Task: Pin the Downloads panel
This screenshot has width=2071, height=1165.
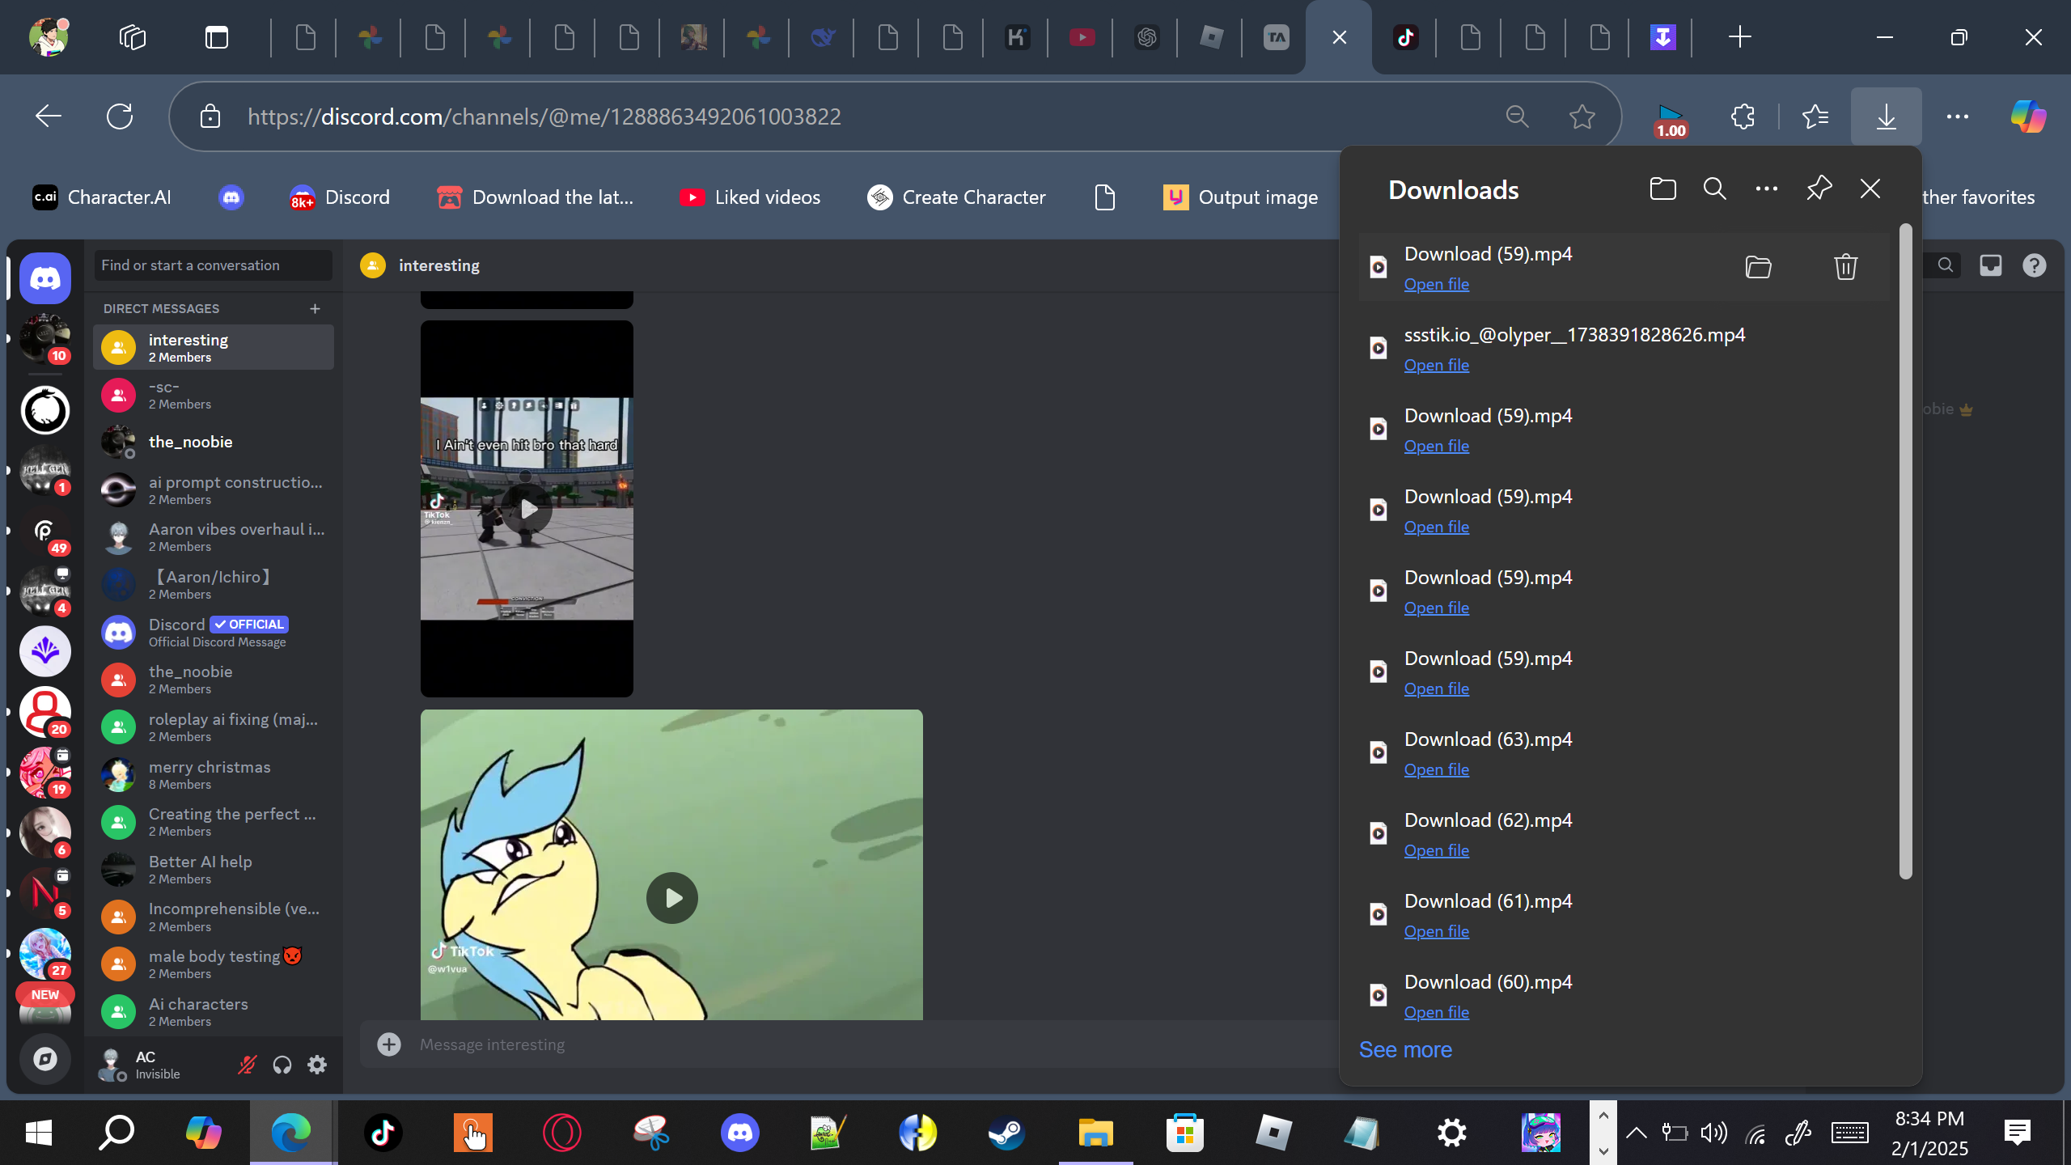Action: 1819,189
